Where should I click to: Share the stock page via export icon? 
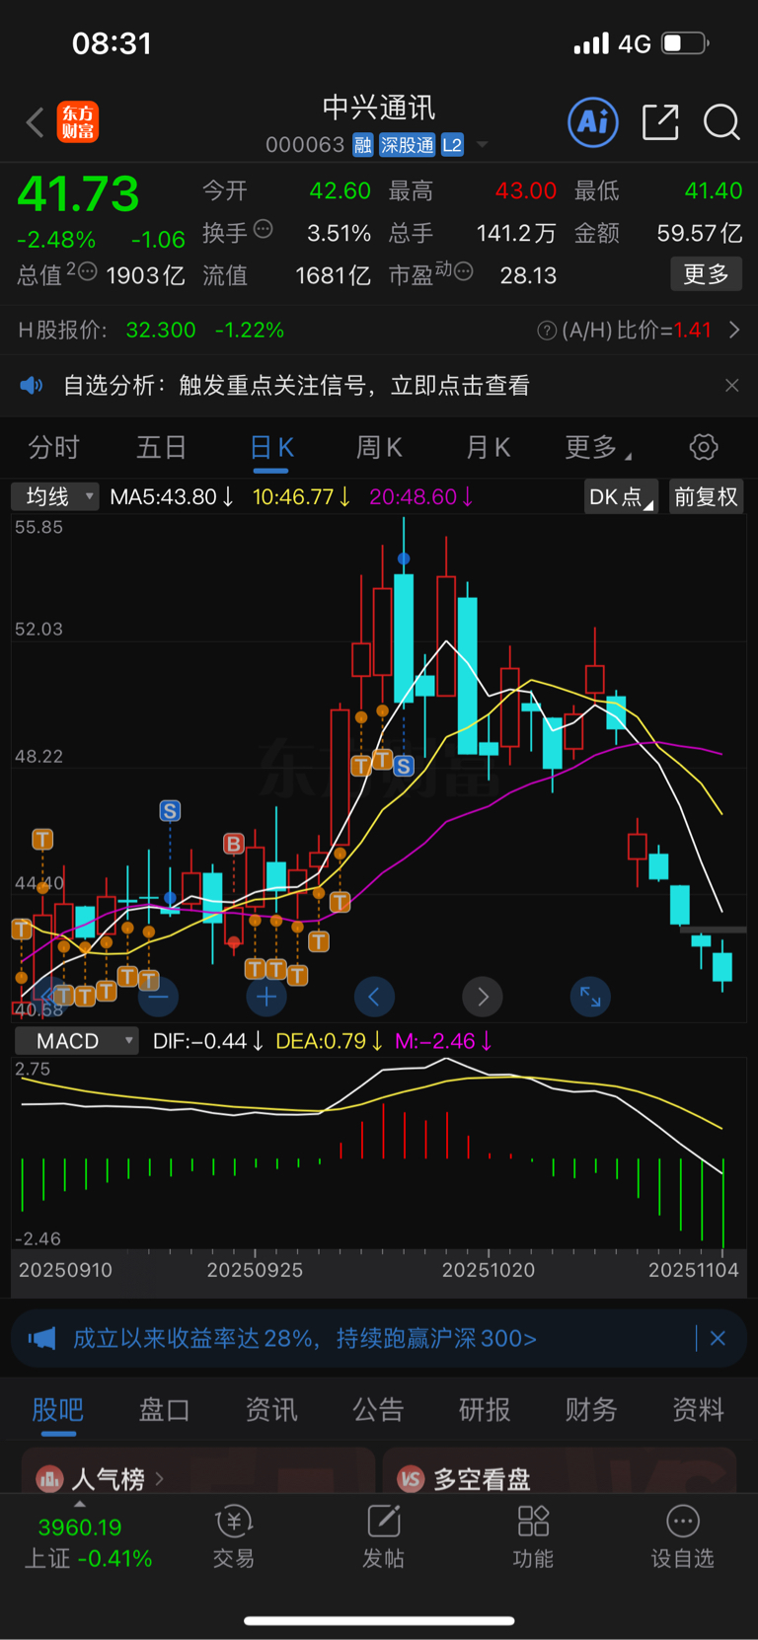tap(660, 122)
